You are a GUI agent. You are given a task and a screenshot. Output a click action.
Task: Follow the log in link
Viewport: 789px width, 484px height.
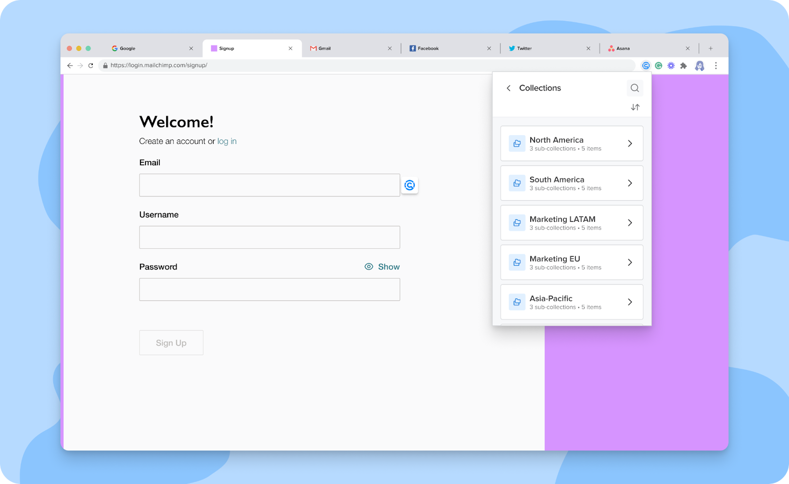pyautogui.click(x=227, y=141)
